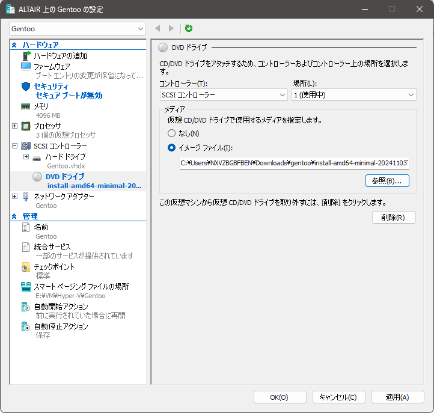Click the ファームウェア monitor icon

tap(26, 67)
